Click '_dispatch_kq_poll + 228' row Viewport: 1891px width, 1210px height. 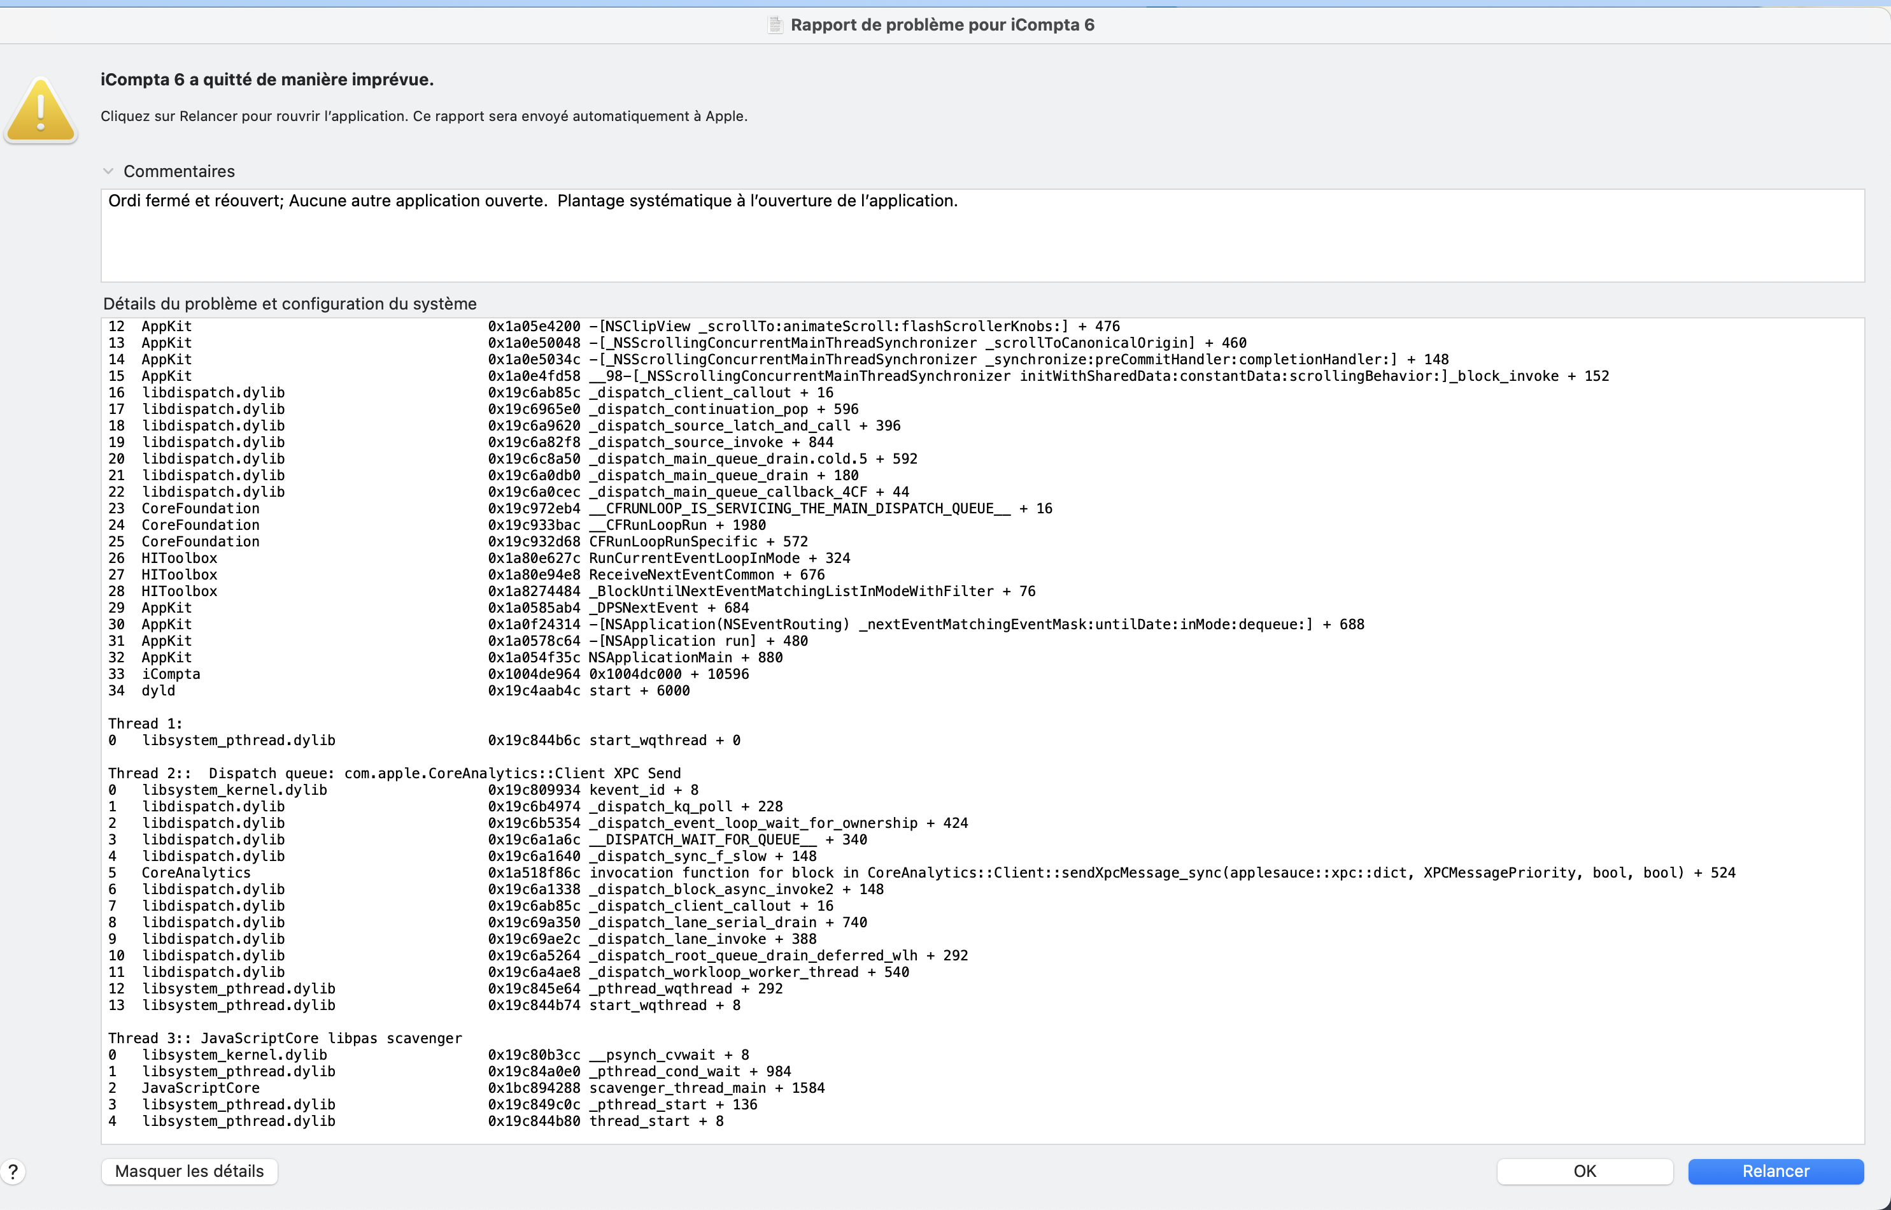[x=445, y=806]
